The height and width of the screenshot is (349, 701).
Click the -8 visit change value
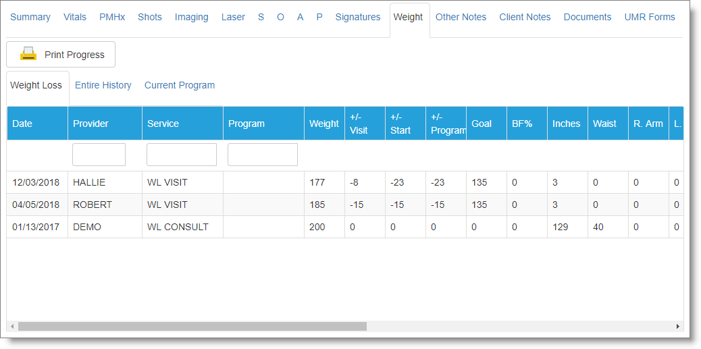coord(354,182)
